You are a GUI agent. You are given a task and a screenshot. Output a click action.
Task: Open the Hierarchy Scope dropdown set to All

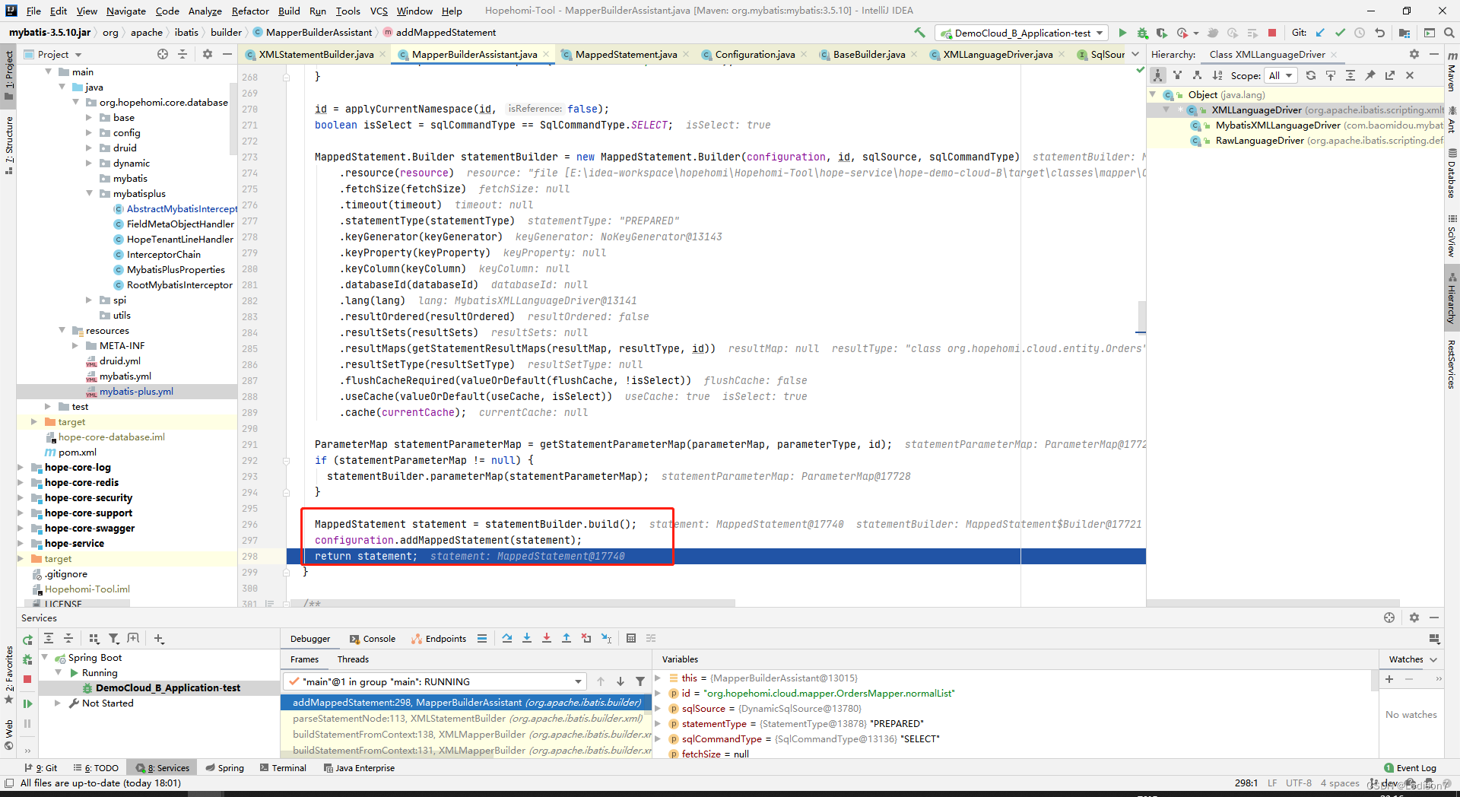point(1281,75)
